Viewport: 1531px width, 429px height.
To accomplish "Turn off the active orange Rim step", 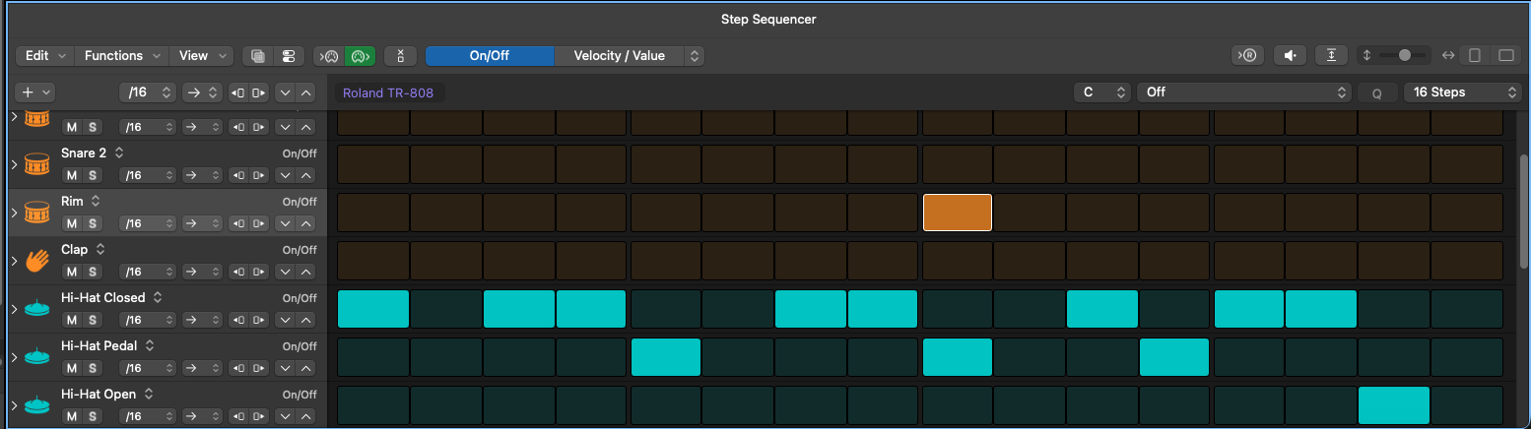I will point(958,213).
